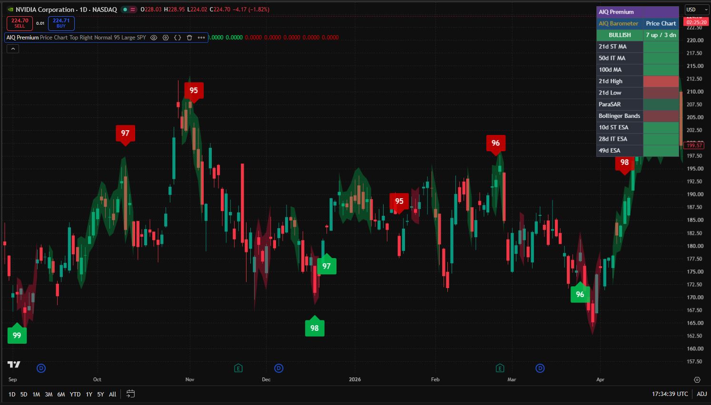Open AIQ Premium more options menu
Image resolution: width=711 pixels, height=405 pixels.
coord(201,38)
